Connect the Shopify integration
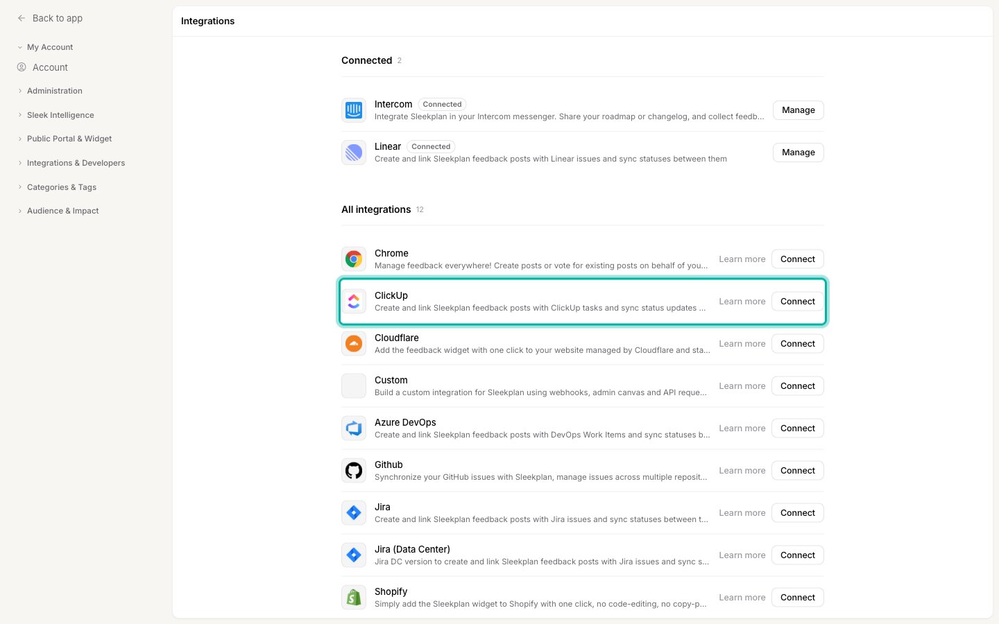Image resolution: width=999 pixels, height=624 pixels. coord(798,598)
